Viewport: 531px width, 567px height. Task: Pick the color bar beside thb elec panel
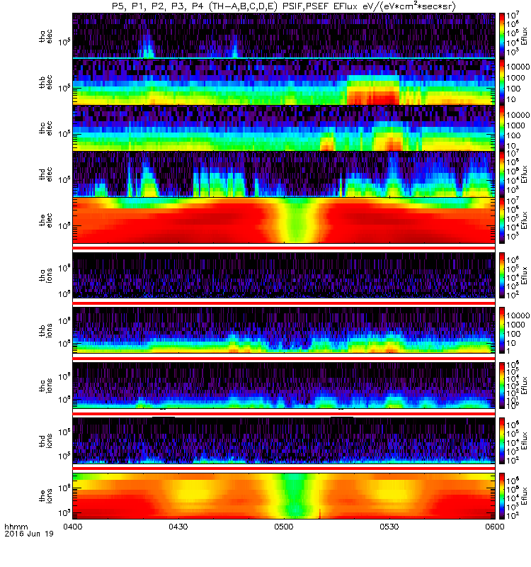pyautogui.click(x=502, y=82)
